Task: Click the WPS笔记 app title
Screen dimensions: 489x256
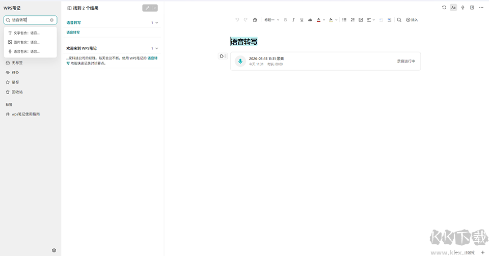Action: click(x=12, y=8)
